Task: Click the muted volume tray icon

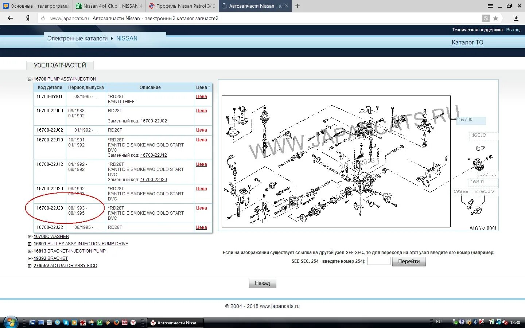Action: 505,322
